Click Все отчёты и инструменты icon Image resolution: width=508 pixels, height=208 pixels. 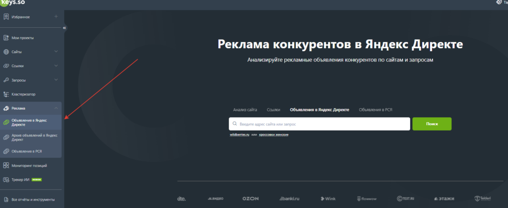coord(6,200)
